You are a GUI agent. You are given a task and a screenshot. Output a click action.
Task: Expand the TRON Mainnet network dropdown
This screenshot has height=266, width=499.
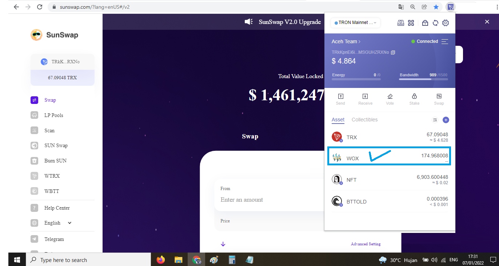[355, 23]
